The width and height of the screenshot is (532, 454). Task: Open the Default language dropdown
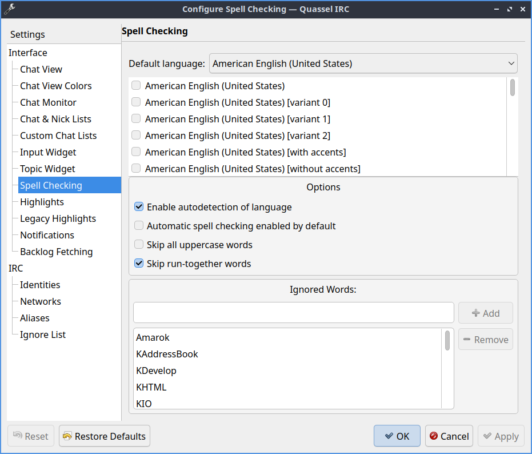(363, 63)
